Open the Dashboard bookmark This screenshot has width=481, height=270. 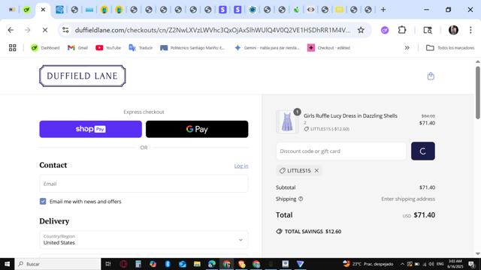click(45, 48)
